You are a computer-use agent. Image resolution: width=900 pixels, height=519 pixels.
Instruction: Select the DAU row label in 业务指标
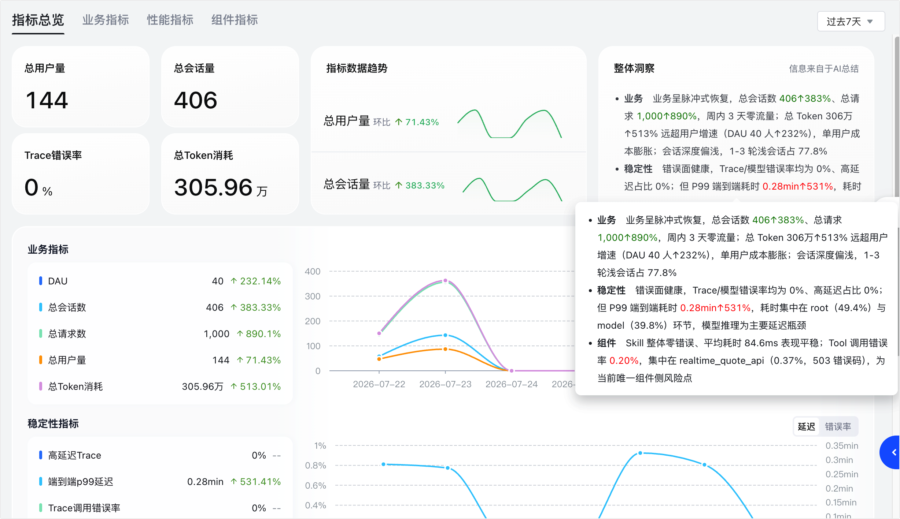point(58,281)
